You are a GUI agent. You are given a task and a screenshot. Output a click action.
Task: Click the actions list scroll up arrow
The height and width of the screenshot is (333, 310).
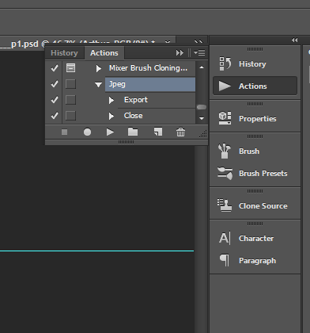(202, 67)
